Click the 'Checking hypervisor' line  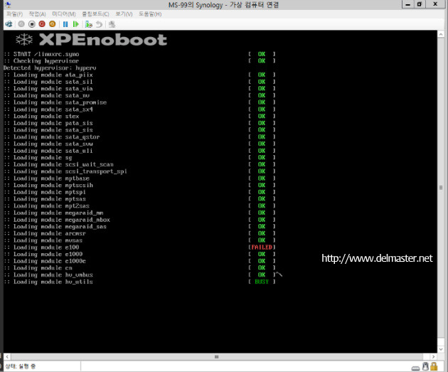(x=41, y=61)
